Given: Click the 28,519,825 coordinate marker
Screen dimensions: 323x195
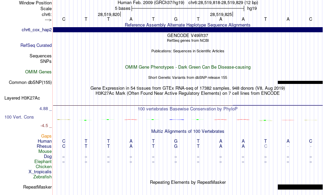Looking at the screenshot, I should point(221,14).
